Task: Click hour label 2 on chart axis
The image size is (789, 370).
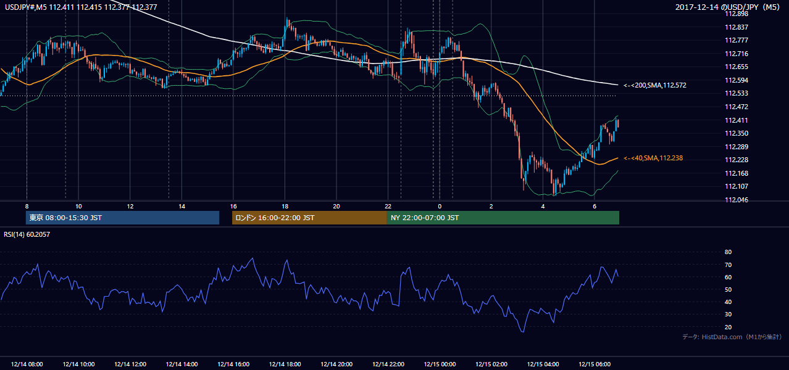Action: point(491,206)
